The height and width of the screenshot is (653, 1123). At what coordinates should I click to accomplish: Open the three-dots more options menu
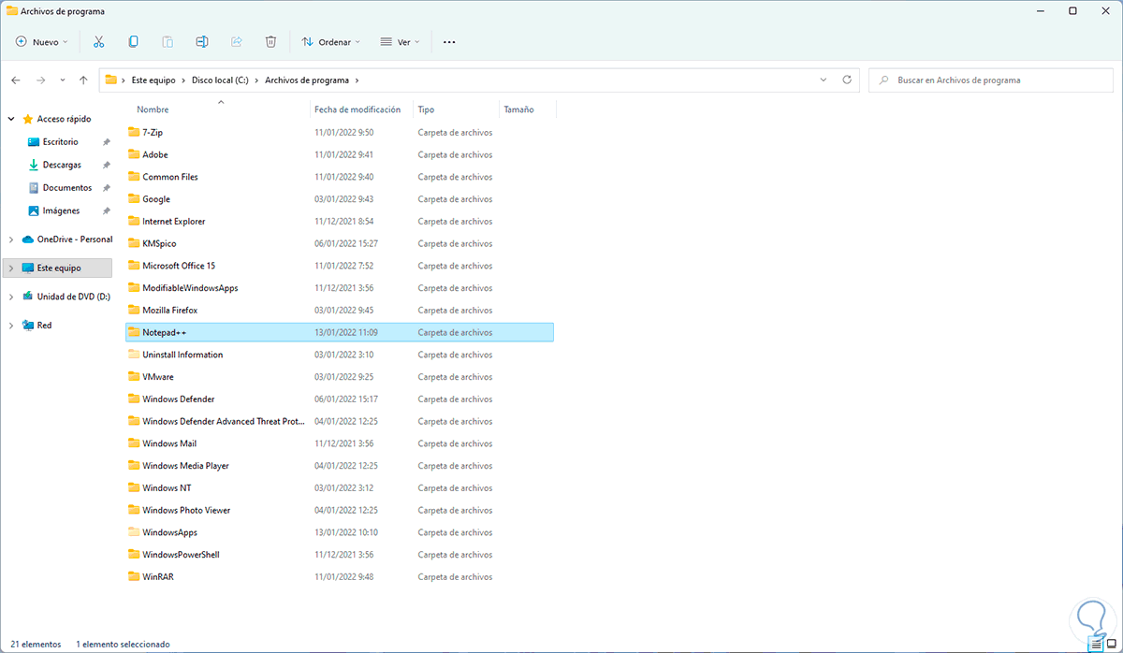[449, 42]
